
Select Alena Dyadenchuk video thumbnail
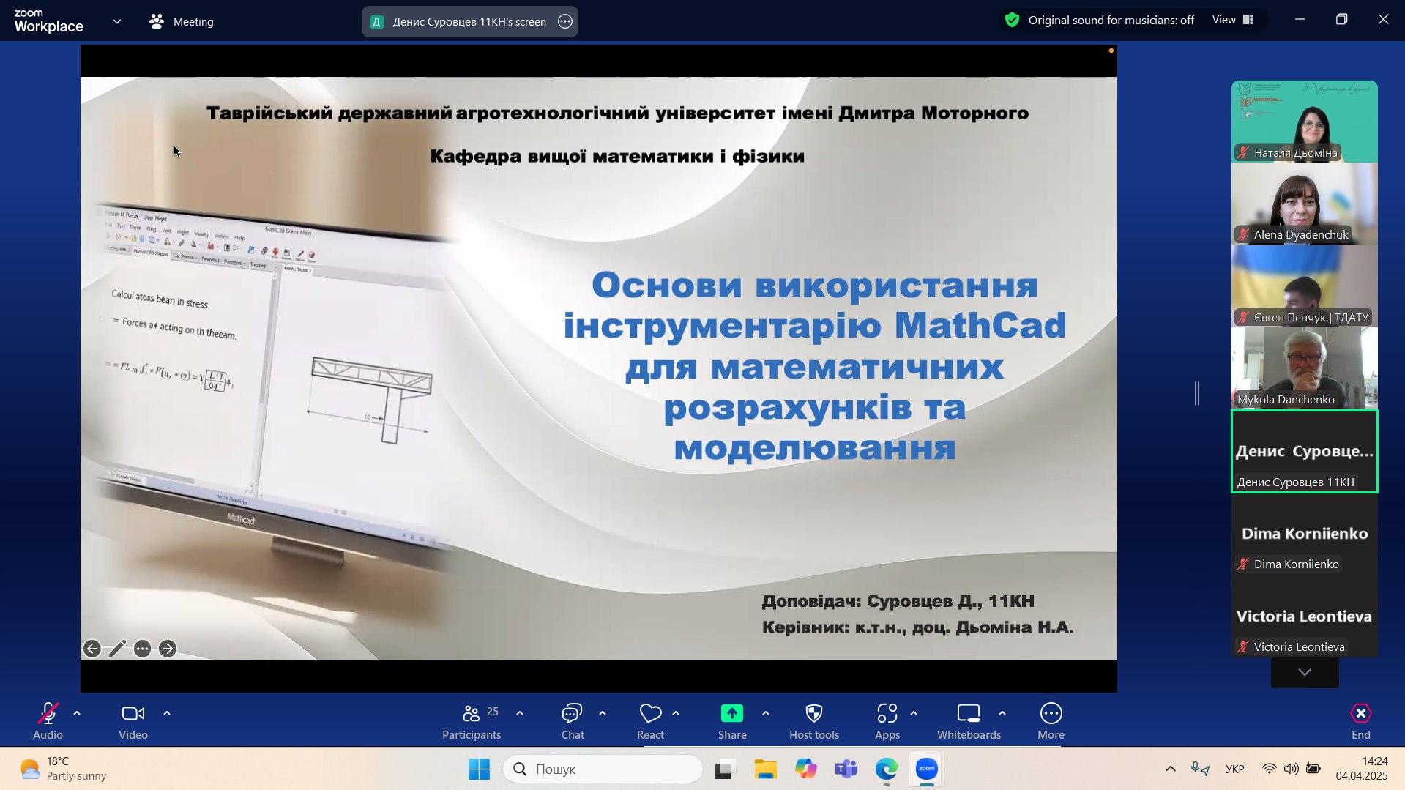pos(1305,204)
